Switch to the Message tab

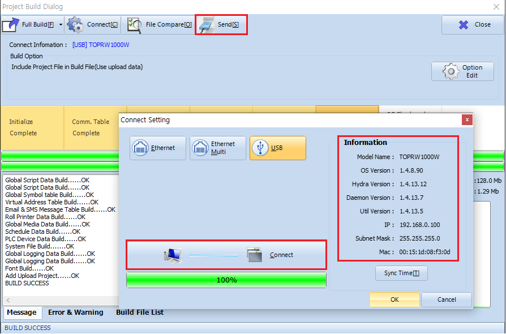tap(22, 312)
